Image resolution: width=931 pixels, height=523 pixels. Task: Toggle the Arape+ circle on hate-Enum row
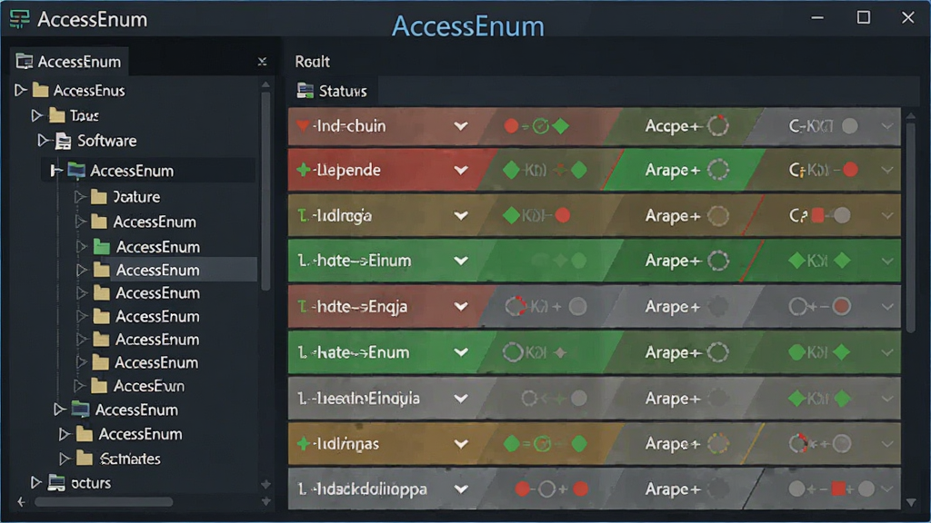click(718, 352)
